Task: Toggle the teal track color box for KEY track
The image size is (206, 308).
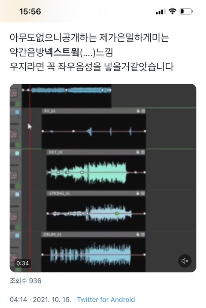Action: 17,153
